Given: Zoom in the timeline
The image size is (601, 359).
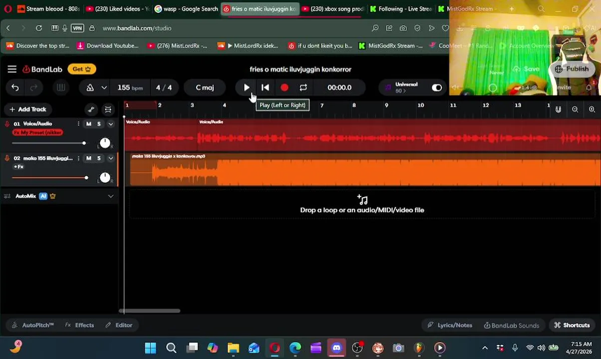Looking at the screenshot, I should tap(592, 110).
